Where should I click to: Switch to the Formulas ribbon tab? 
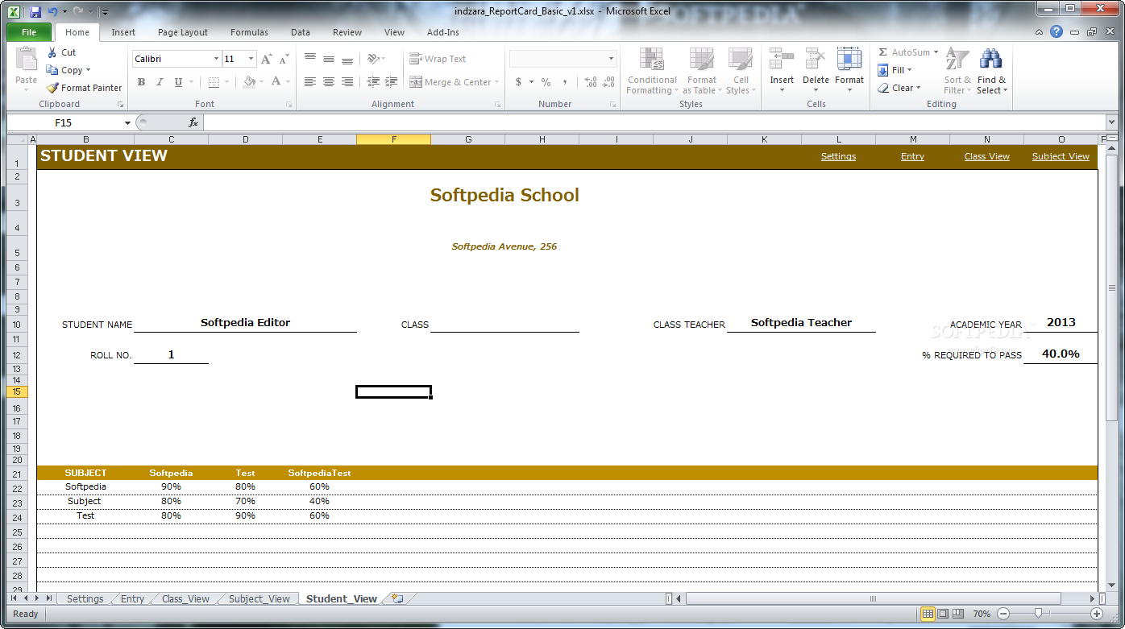point(249,32)
